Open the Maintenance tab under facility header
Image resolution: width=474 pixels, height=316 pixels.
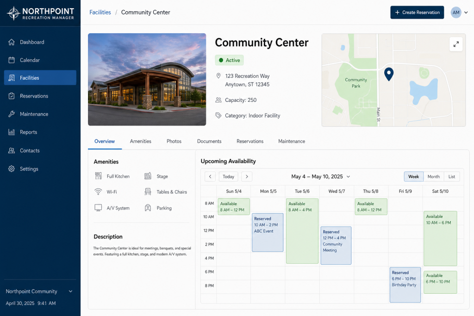(x=292, y=141)
